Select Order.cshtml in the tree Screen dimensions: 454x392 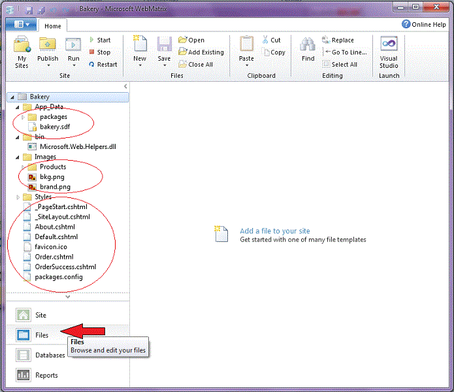coord(54,257)
